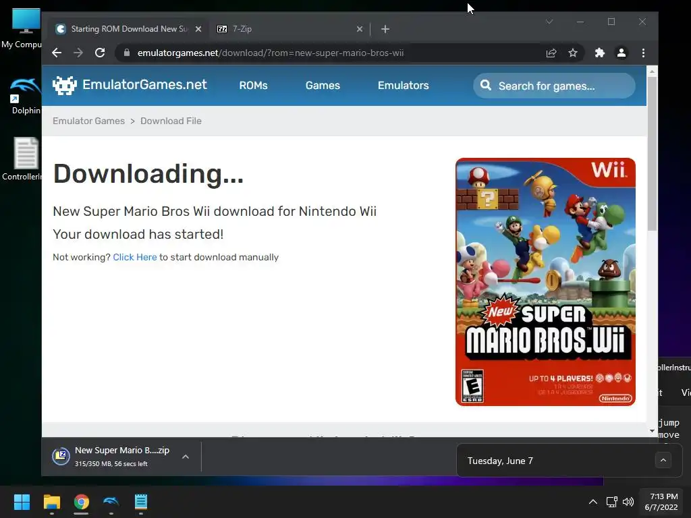Click the magnifier search icon
The width and height of the screenshot is (691, 518).
(486, 85)
